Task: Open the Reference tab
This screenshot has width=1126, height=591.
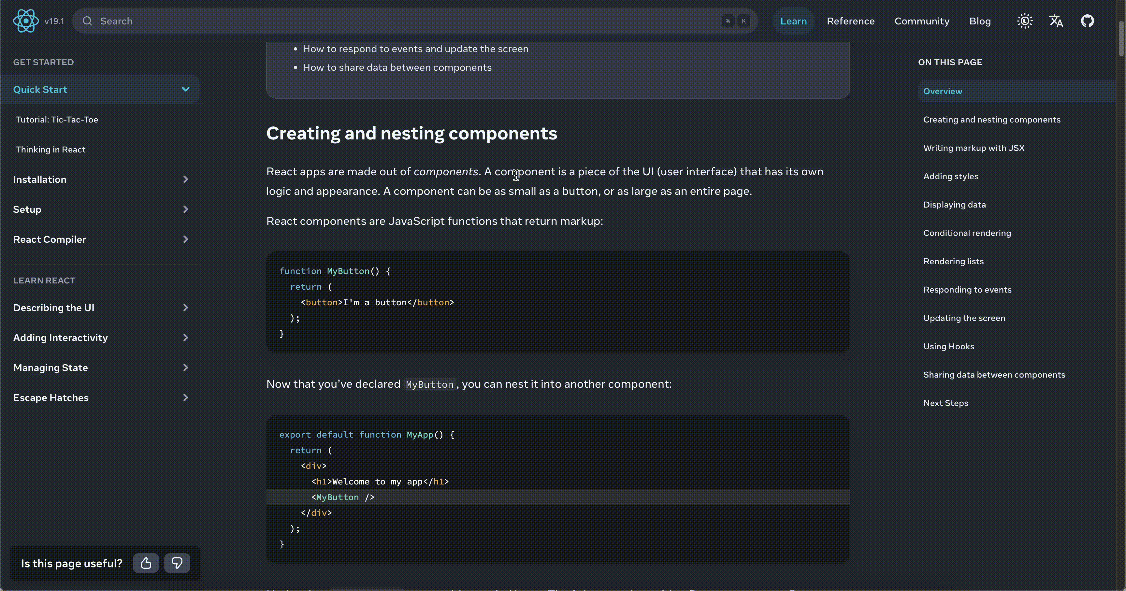Action: [850, 21]
